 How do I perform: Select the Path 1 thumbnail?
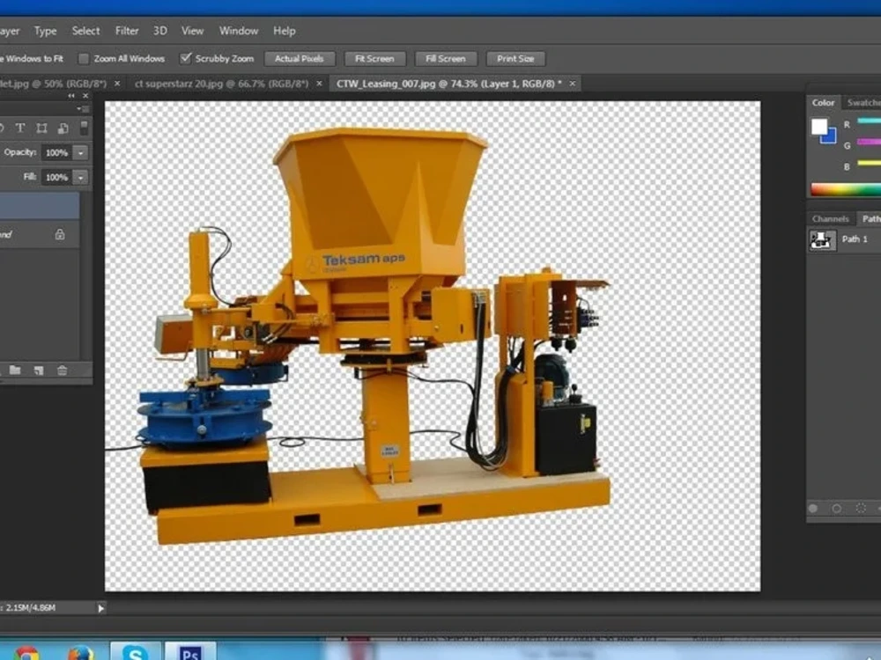click(823, 240)
